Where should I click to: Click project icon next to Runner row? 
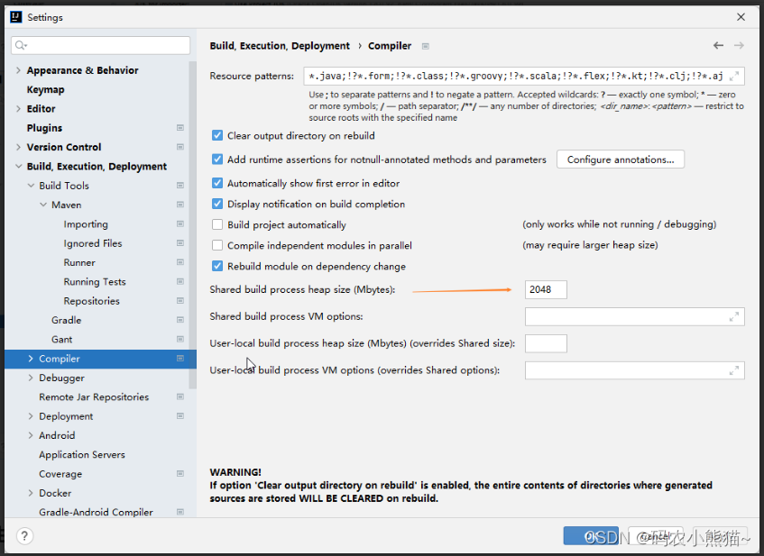click(x=180, y=262)
